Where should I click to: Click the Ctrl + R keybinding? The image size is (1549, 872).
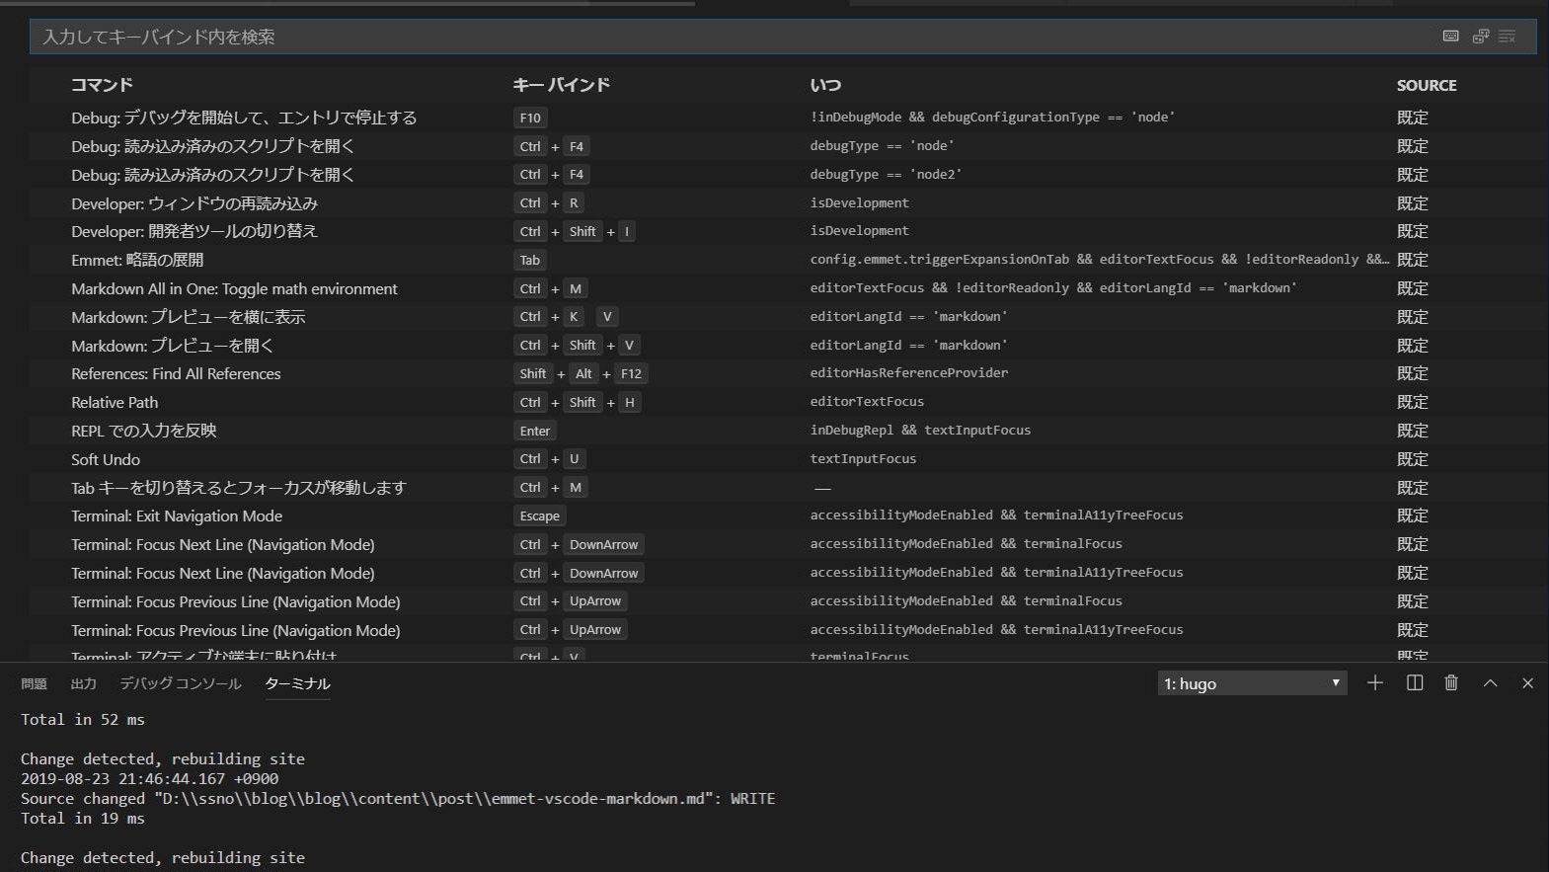pos(549,203)
